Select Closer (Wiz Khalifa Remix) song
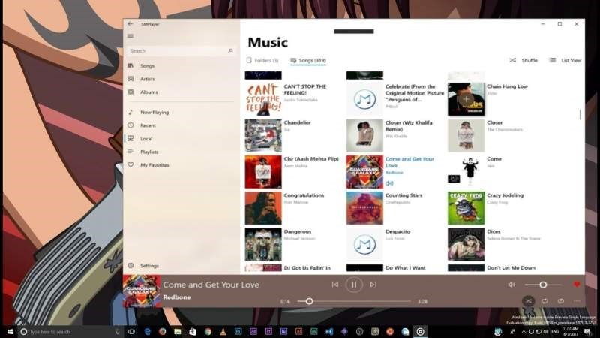This screenshot has width=600, height=338. [x=409, y=126]
